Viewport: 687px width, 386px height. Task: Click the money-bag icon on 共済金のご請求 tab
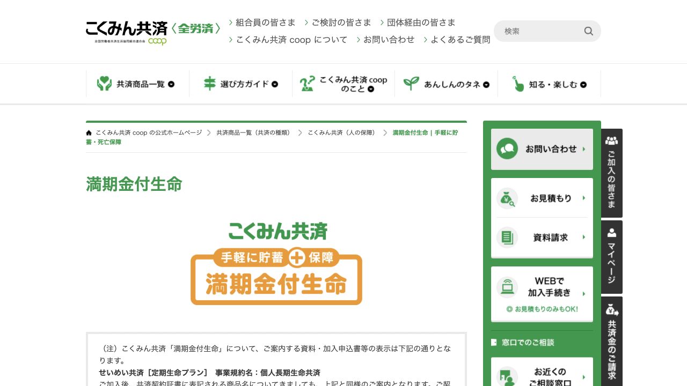click(x=612, y=309)
